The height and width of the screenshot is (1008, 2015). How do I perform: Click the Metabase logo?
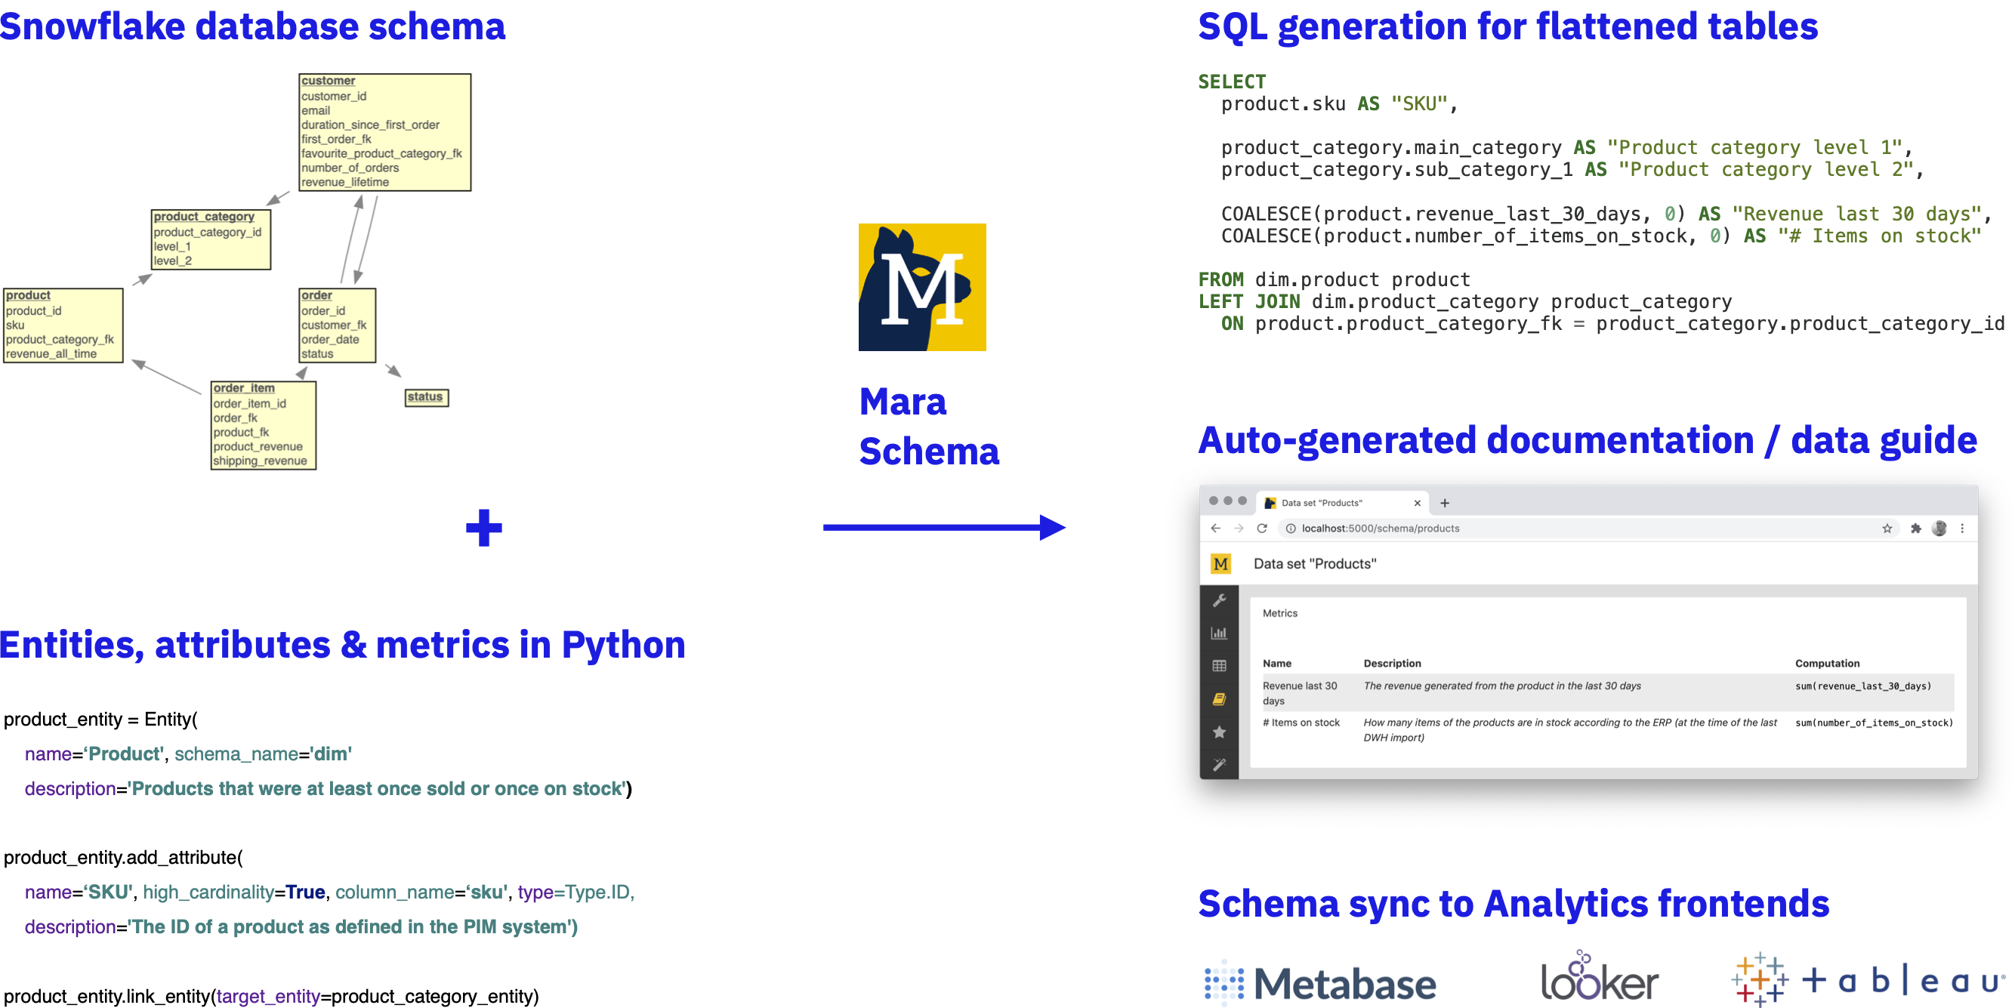(x=1320, y=982)
